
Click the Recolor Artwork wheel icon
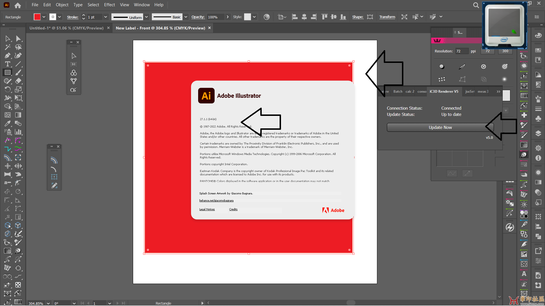coord(267,17)
